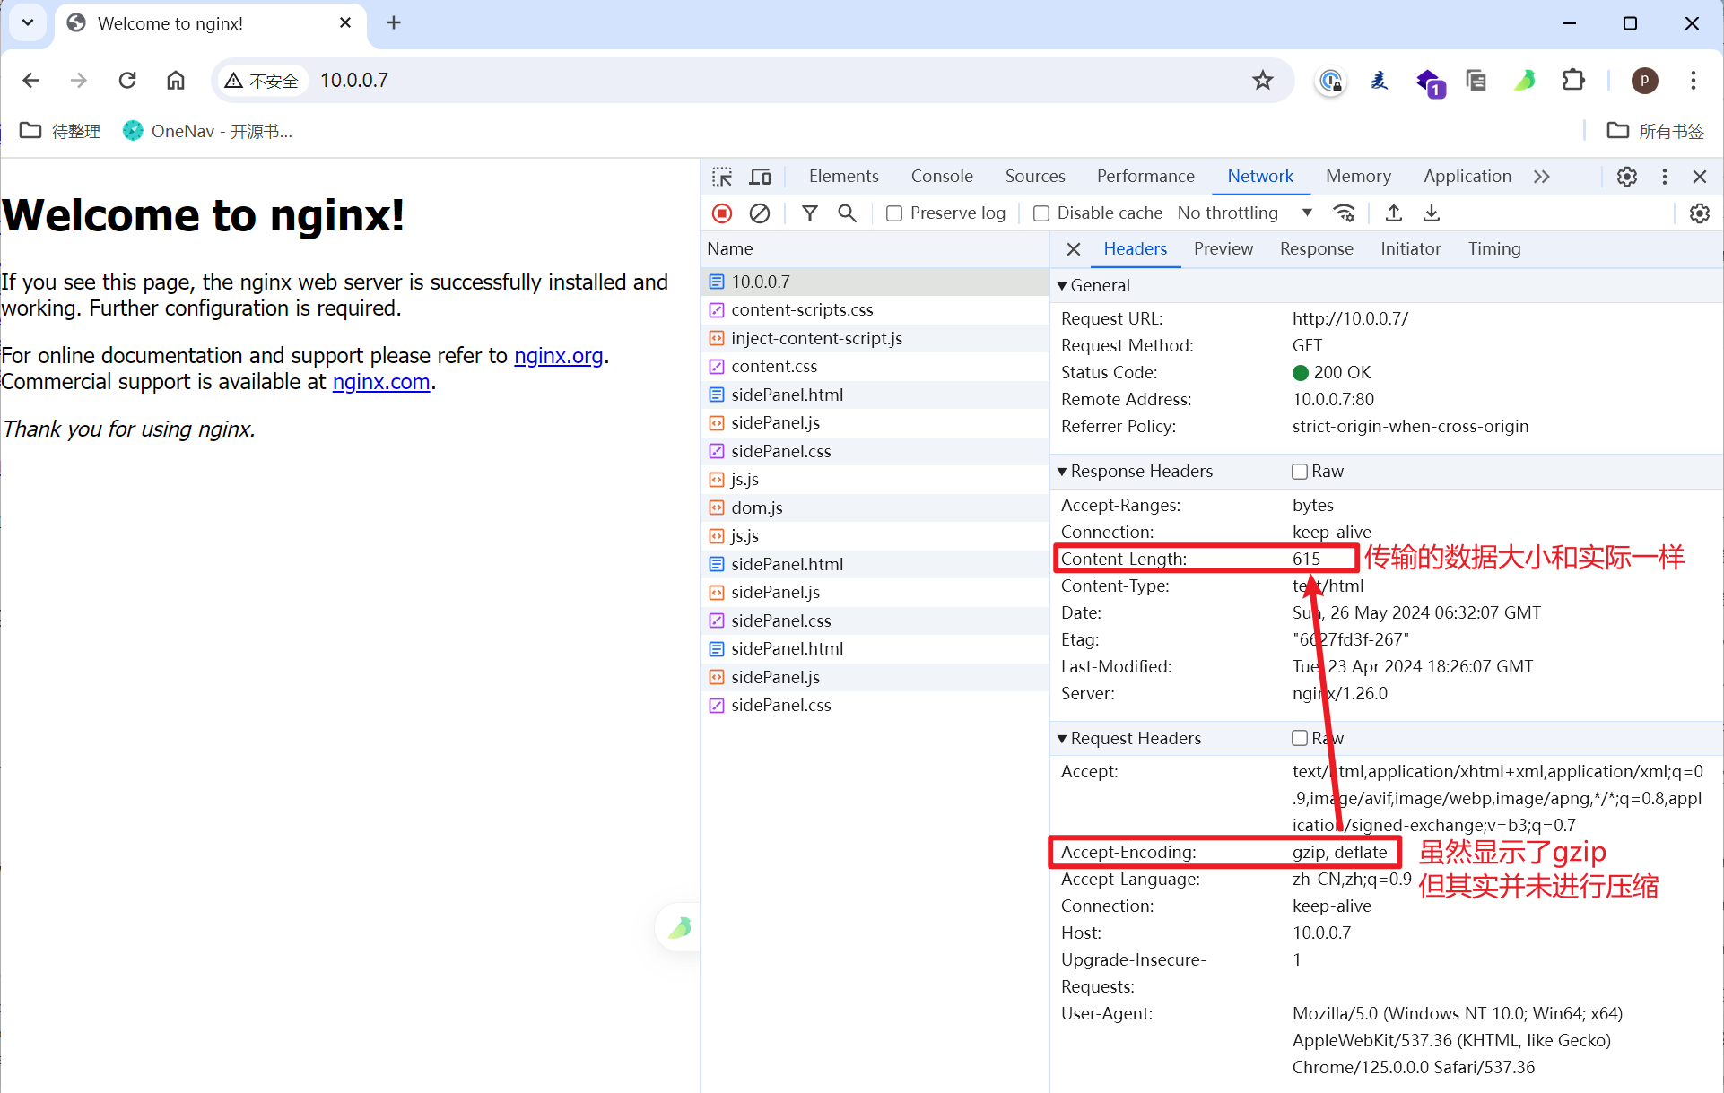Stop recording network log

(x=722, y=213)
